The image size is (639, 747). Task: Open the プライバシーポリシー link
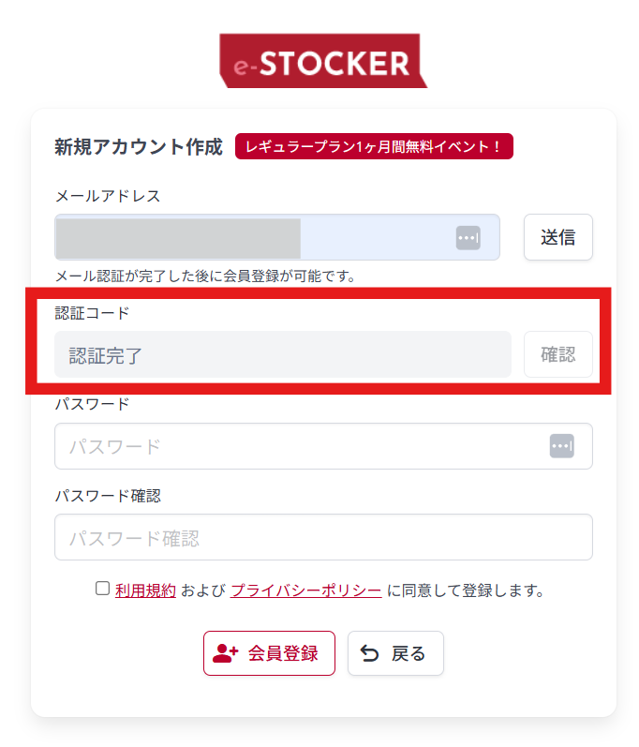(x=305, y=590)
